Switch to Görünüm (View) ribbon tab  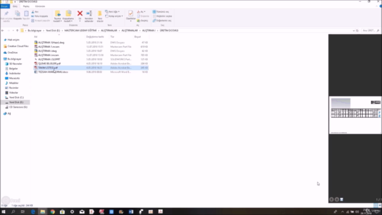point(40,7)
